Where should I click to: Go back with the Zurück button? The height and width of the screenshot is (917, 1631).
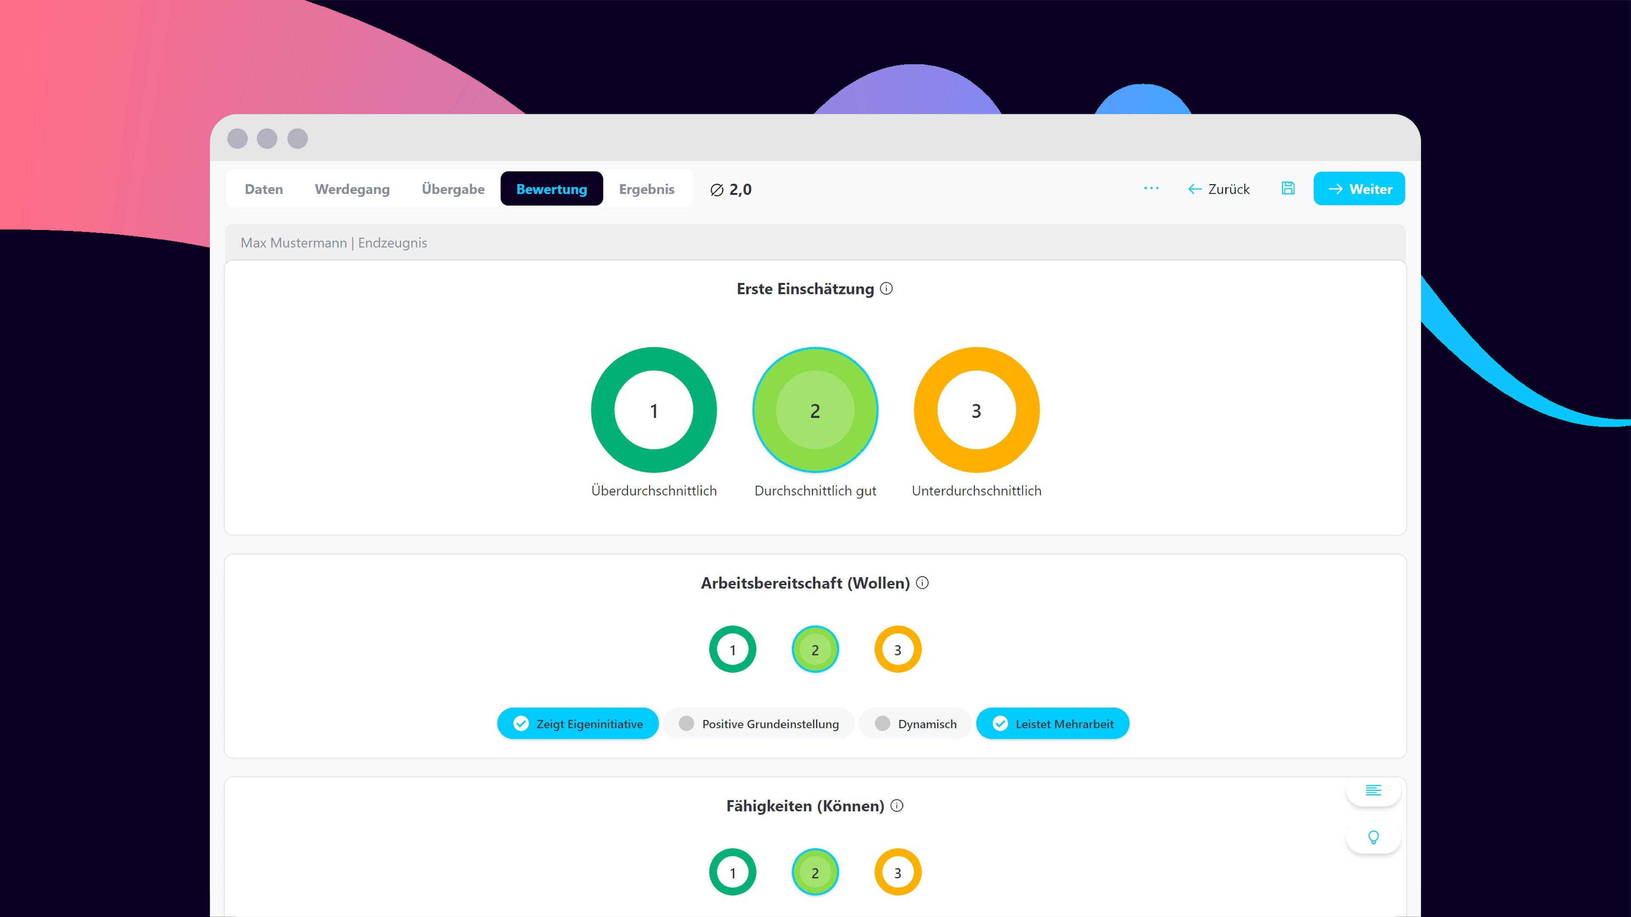(1218, 189)
